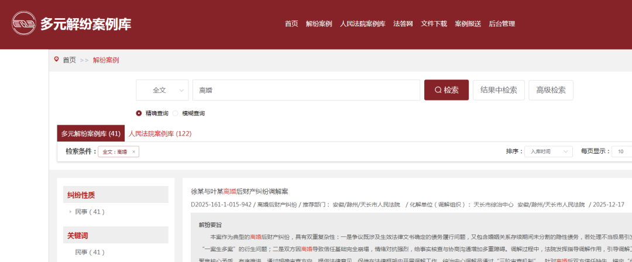
Task: Switch to 多元解纷案例库 (41) results tab
Action: (x=91, y=133)
